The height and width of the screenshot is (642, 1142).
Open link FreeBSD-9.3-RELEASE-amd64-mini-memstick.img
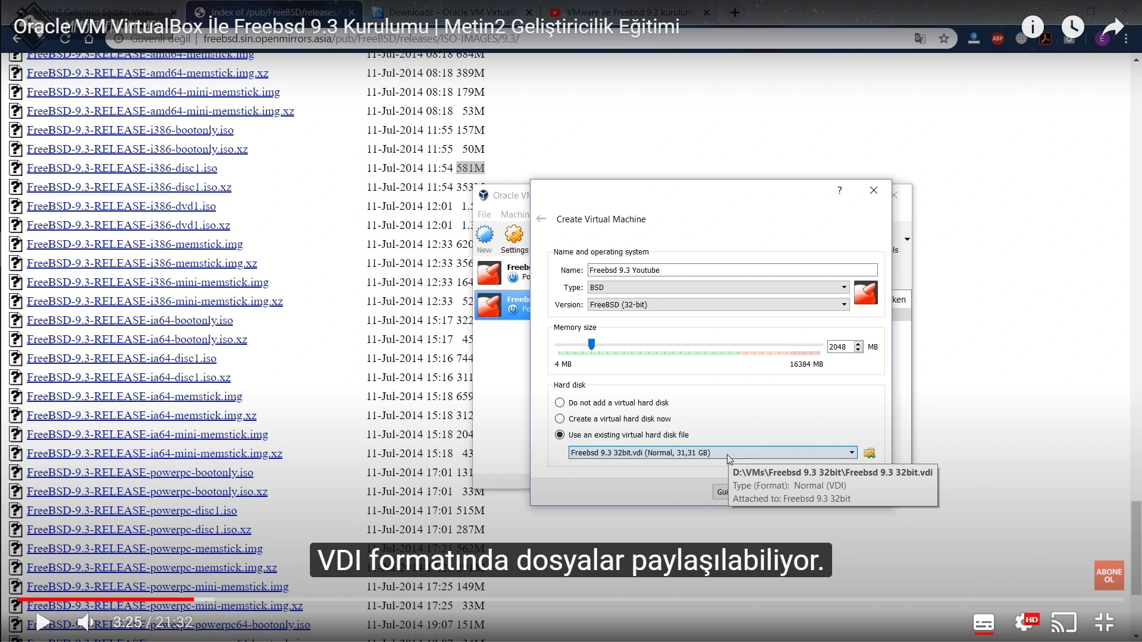[153, 92]
